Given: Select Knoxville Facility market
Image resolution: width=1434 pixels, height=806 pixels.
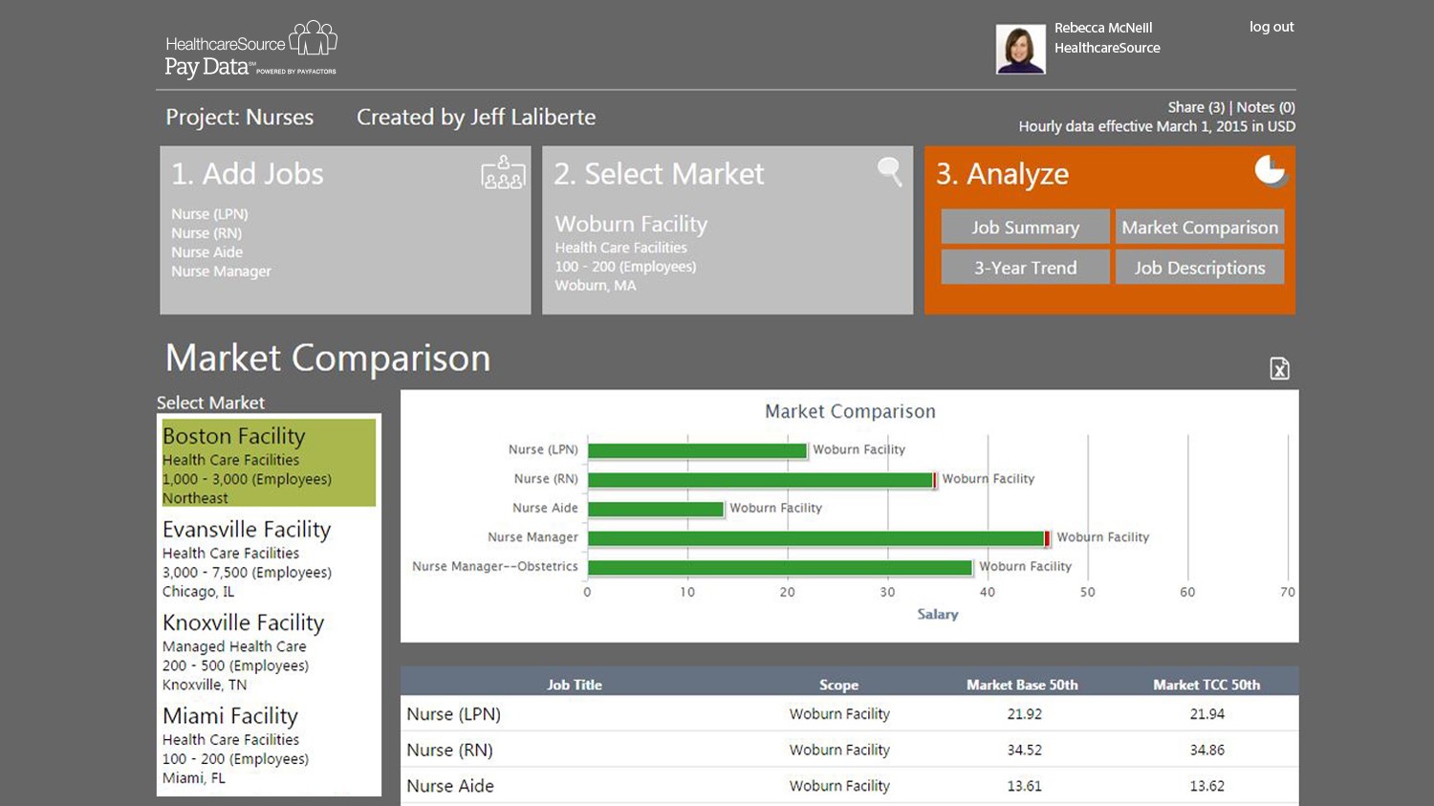Looking at the screenshot, I should tap(269, 652).
